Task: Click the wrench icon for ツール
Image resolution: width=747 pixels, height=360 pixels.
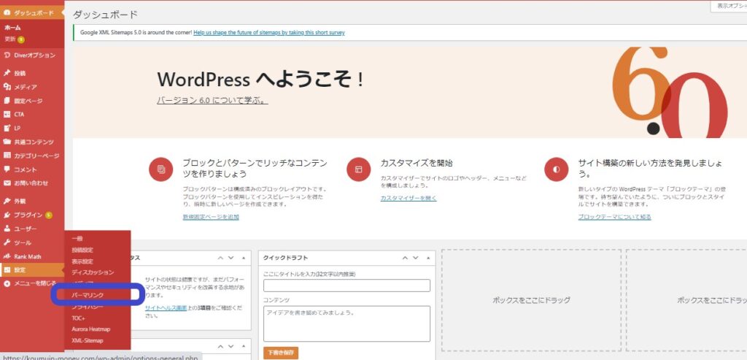Action: [x=7, y=242]
